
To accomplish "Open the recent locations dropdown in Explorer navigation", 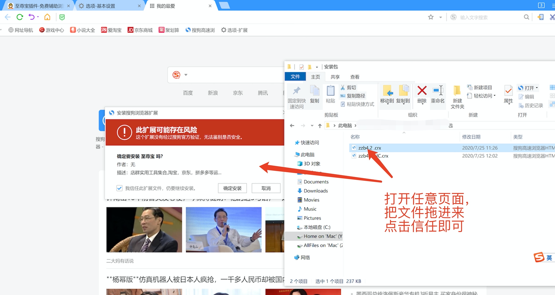I will (312, 126).
